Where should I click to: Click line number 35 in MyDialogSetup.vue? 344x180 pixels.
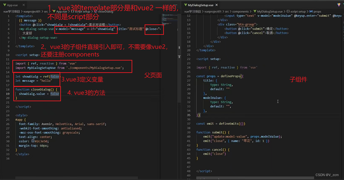pos(189,115)
